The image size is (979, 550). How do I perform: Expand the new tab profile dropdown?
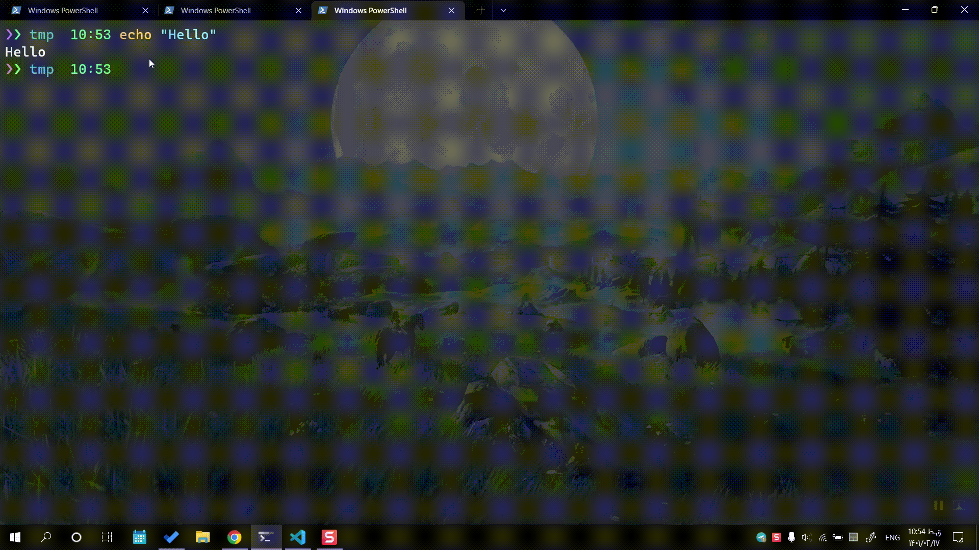[x=503, y=10]
